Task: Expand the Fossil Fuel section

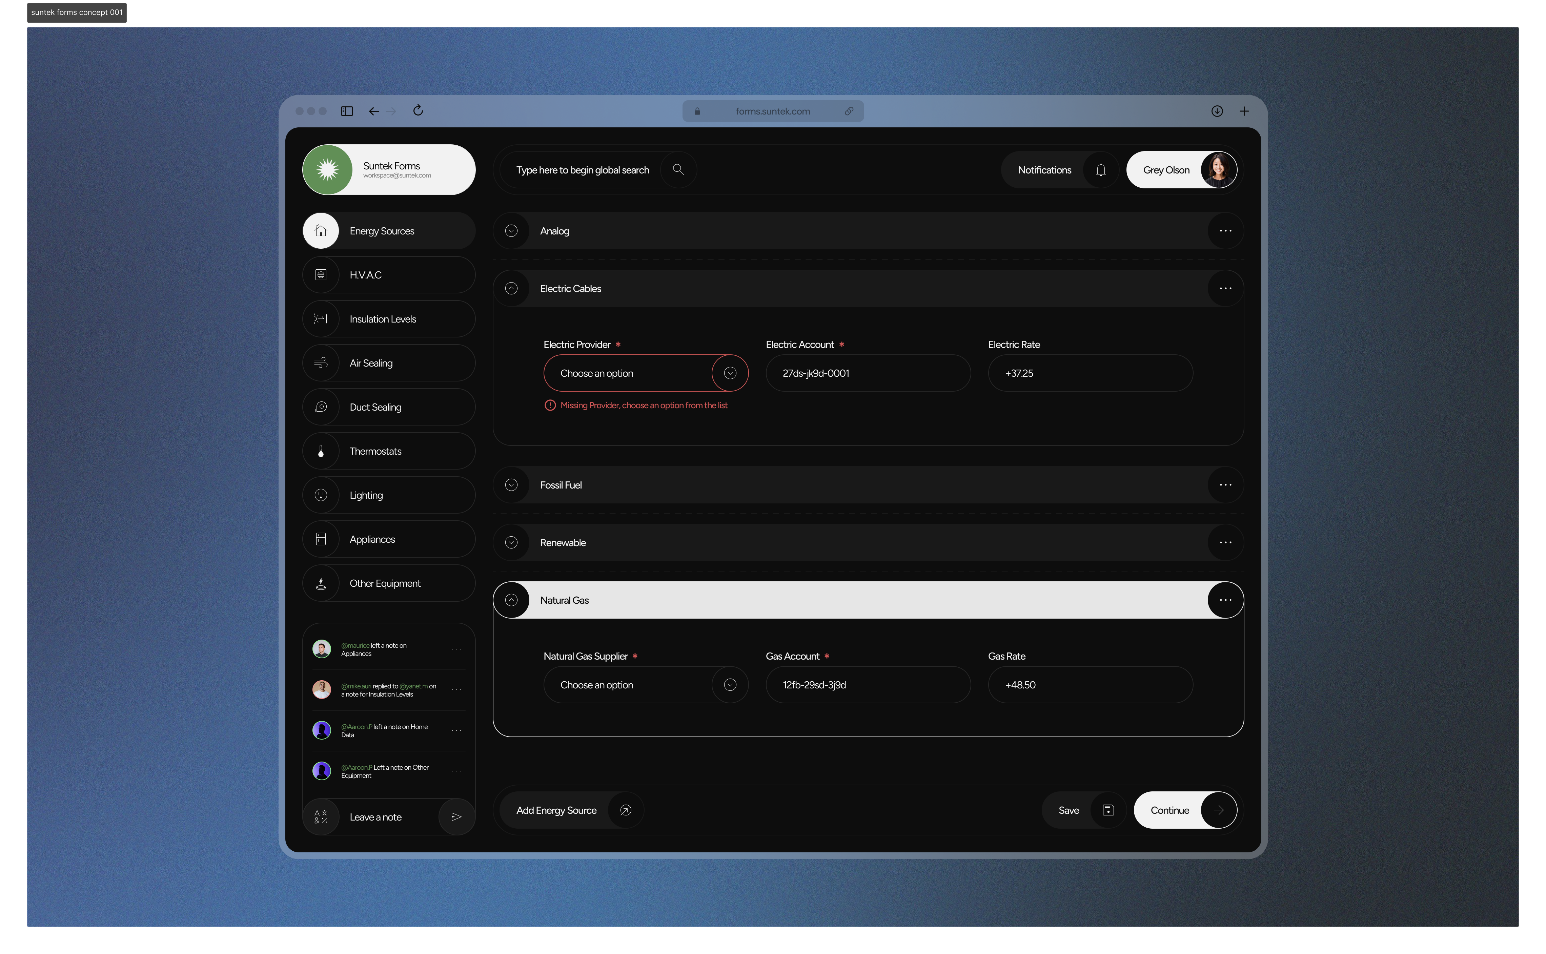Action: tap(512, 484)
